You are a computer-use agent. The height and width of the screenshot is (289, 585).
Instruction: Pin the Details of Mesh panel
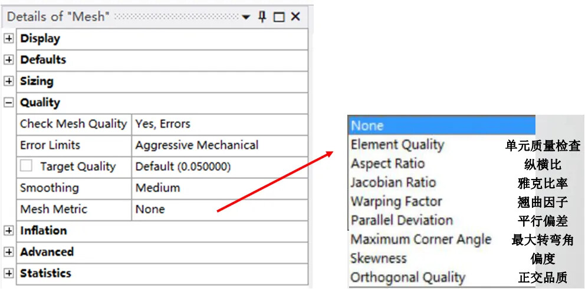(262, 16)
